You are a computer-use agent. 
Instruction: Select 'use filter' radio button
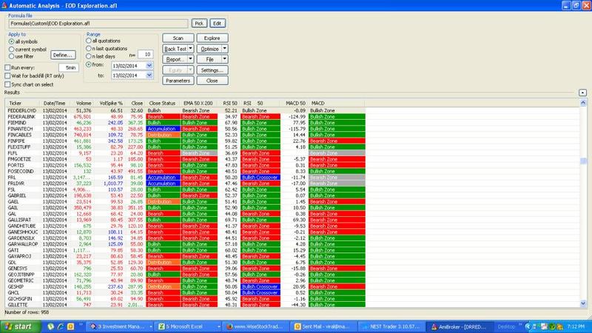[x=12, y=56]
